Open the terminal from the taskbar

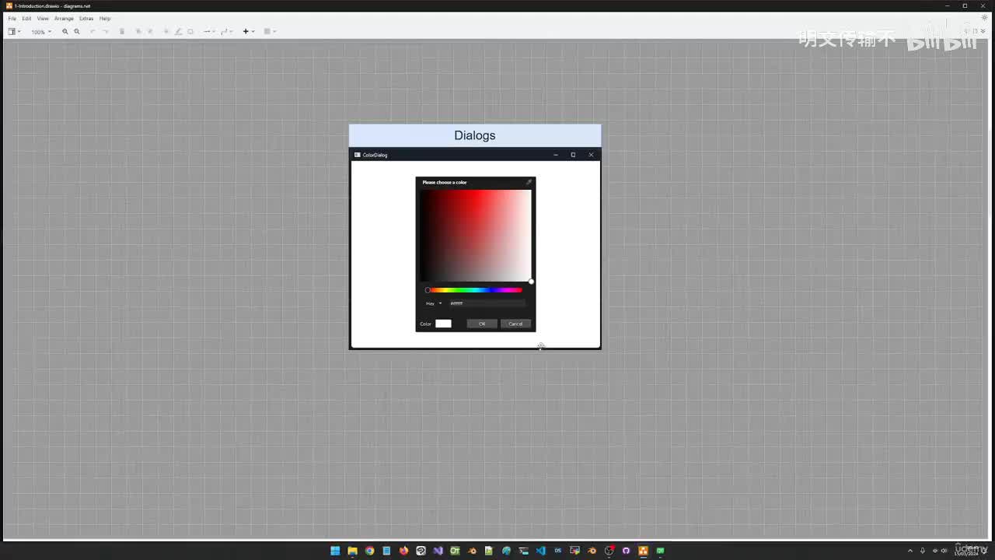pos(523,551)
